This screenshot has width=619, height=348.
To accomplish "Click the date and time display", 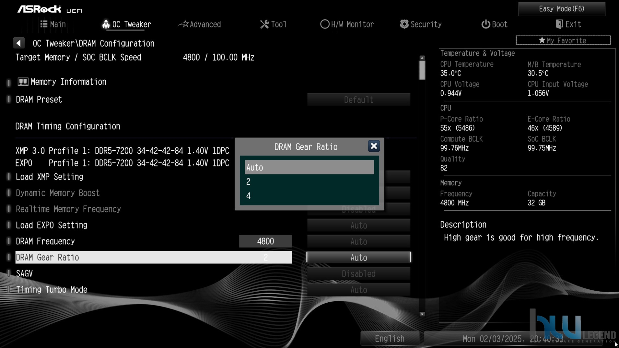I will [513, 339].
